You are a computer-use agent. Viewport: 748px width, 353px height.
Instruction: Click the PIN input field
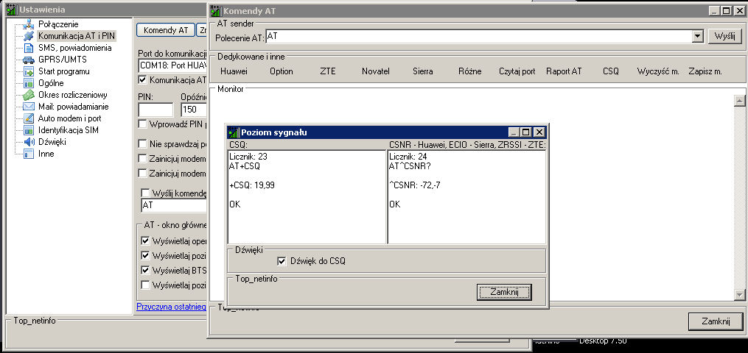coord(155,110)
